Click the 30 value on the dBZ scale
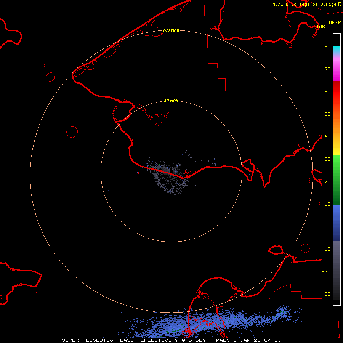Screen dimensions: 343x343 coord(327,159)
